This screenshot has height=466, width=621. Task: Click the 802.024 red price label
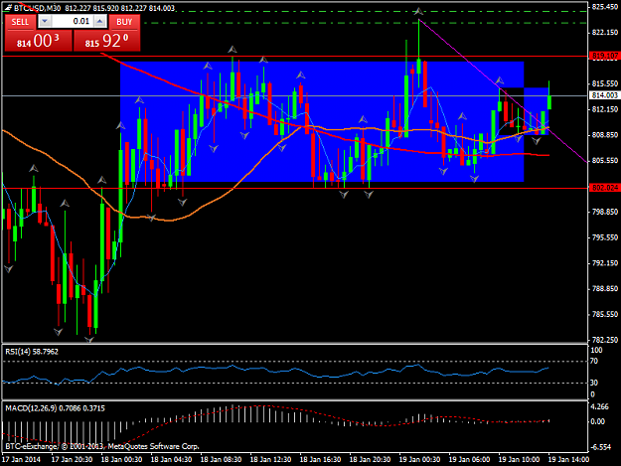(x=604, y=188)
